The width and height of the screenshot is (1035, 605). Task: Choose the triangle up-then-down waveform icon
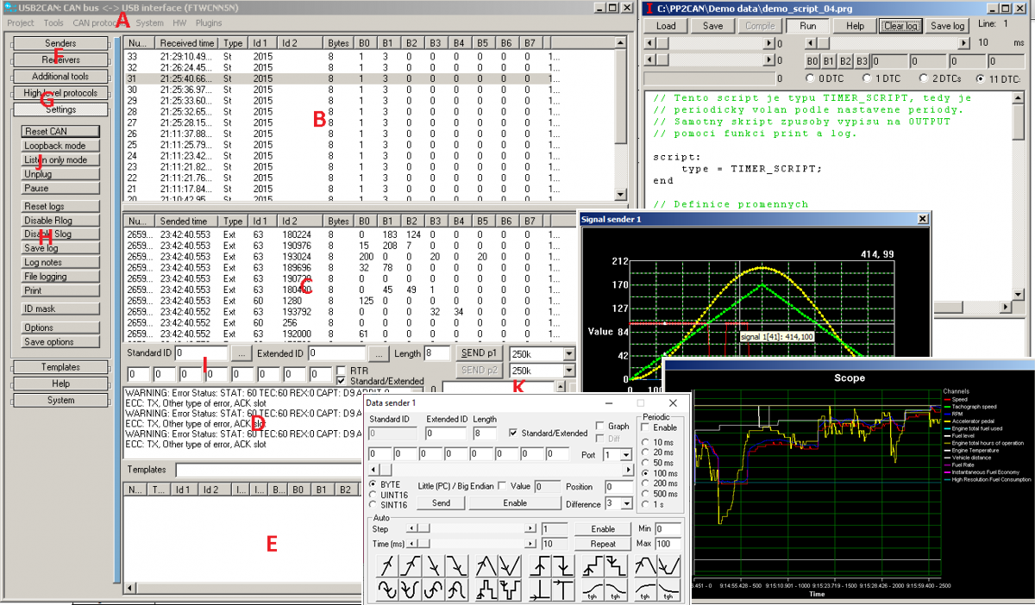(x=486, y=565)
